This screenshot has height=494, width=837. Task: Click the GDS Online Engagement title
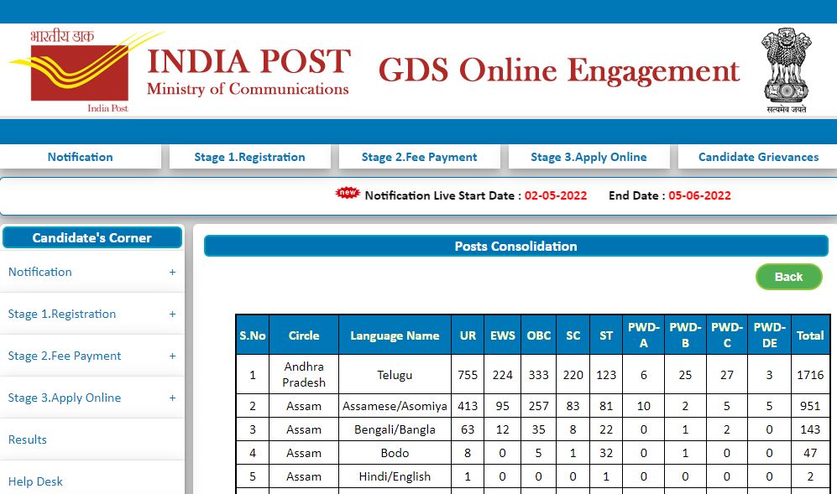(559, 70)
